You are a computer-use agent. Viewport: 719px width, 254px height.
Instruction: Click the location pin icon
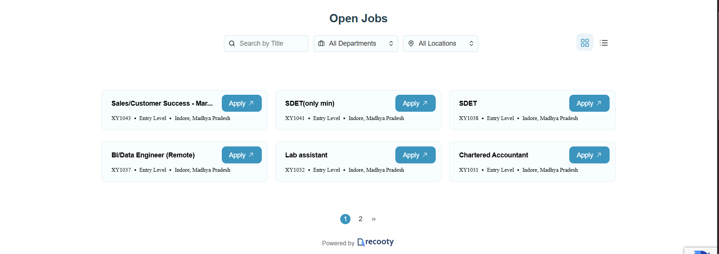pyautogui.click(x=411, y=43)
